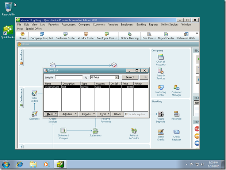Open the Lists menu
The image size is (226, 170).
(x=43, y=24)
